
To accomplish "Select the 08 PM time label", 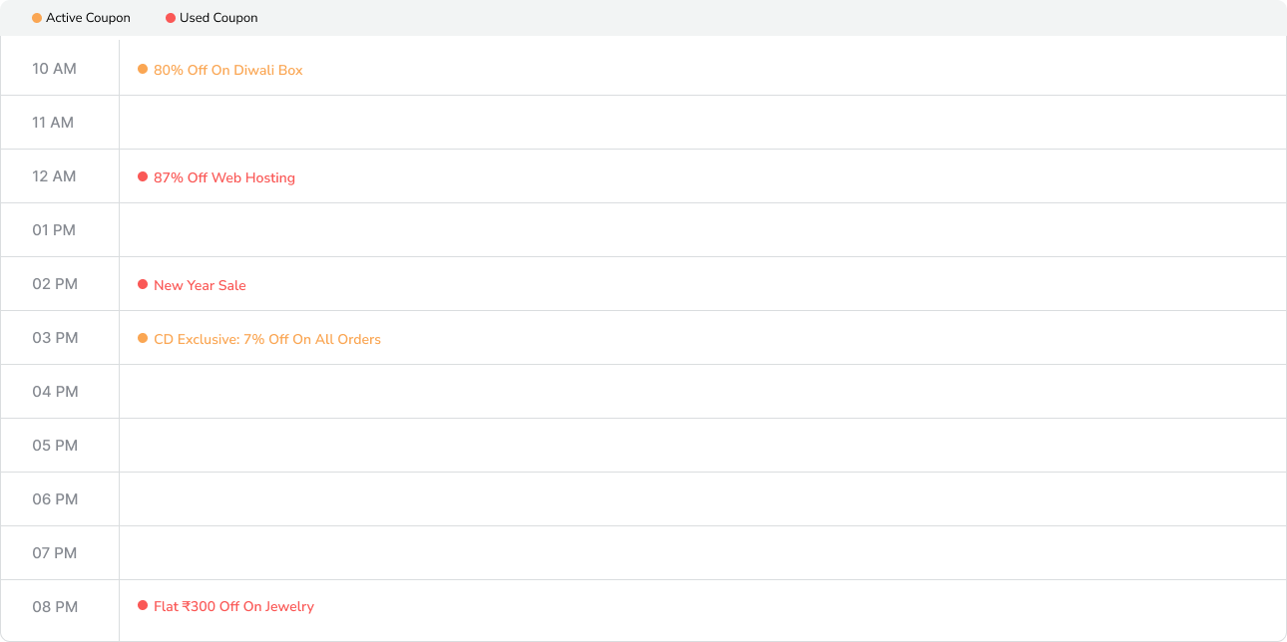I will point(55,607).
